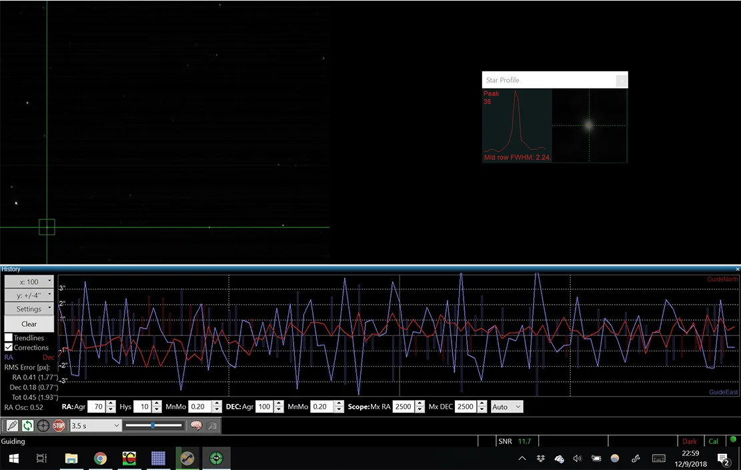Open the volume control tray icon
Screen dimensions: 741x470
tap(578, 458)
